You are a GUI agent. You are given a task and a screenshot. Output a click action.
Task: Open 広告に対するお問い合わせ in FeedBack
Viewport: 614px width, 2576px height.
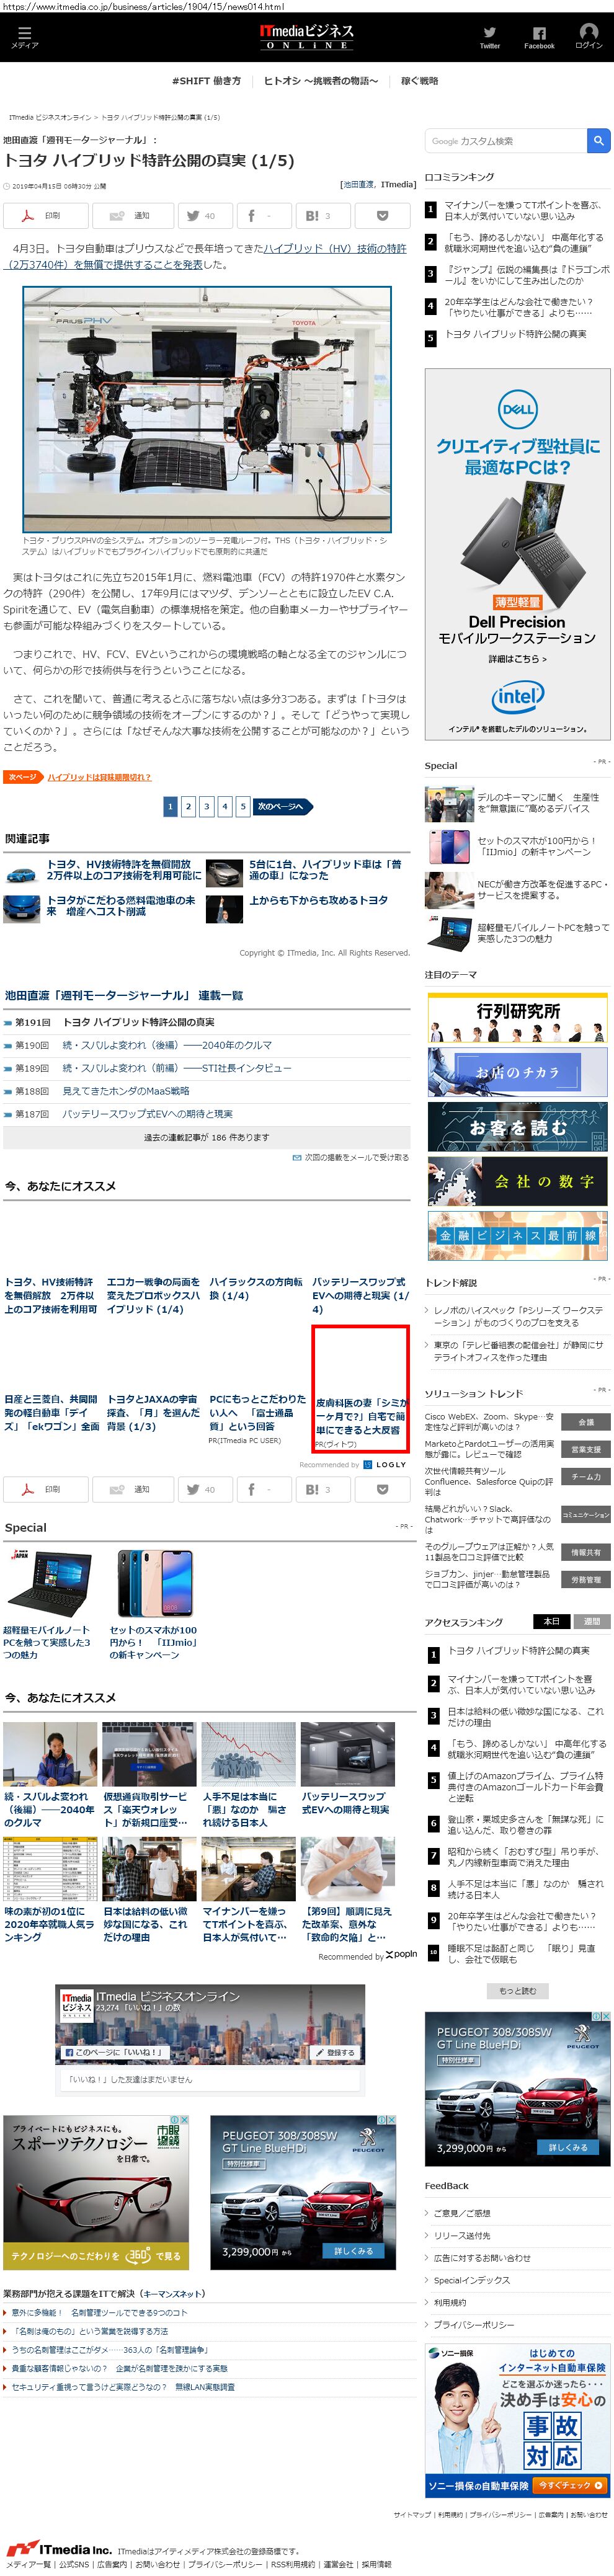click(x=482, y=2258)
